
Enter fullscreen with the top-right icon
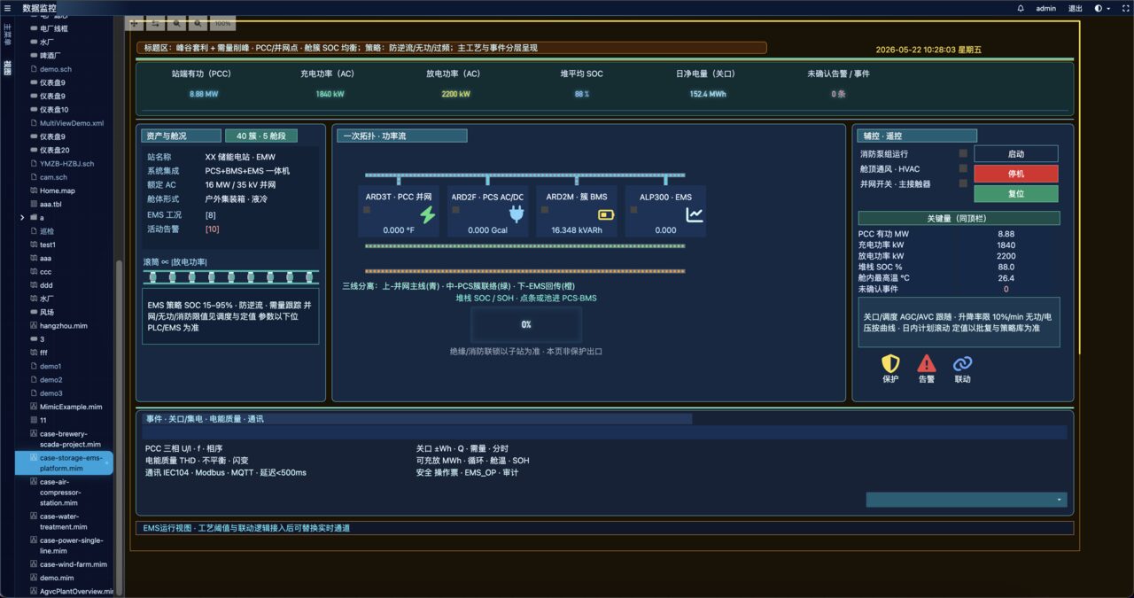point(1124,8)
